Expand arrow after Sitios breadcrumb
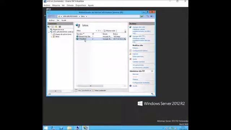 pyautogui.click(x=87, y=16)
